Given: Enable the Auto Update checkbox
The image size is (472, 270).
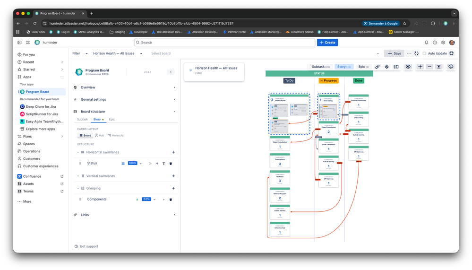Looking at the screenshot, I should coord(424,53).
